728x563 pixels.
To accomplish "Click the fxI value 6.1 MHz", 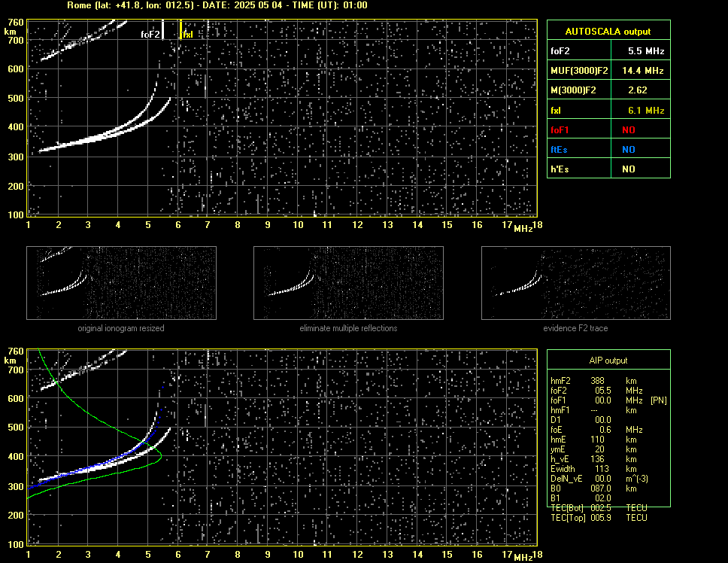I will click(x=646, y=111).
